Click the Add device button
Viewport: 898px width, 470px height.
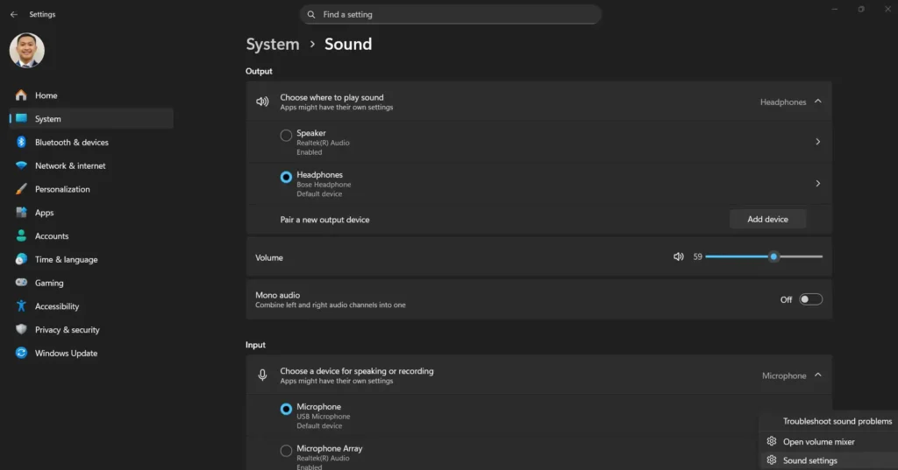pyautogui.click(x=767, y=220)
